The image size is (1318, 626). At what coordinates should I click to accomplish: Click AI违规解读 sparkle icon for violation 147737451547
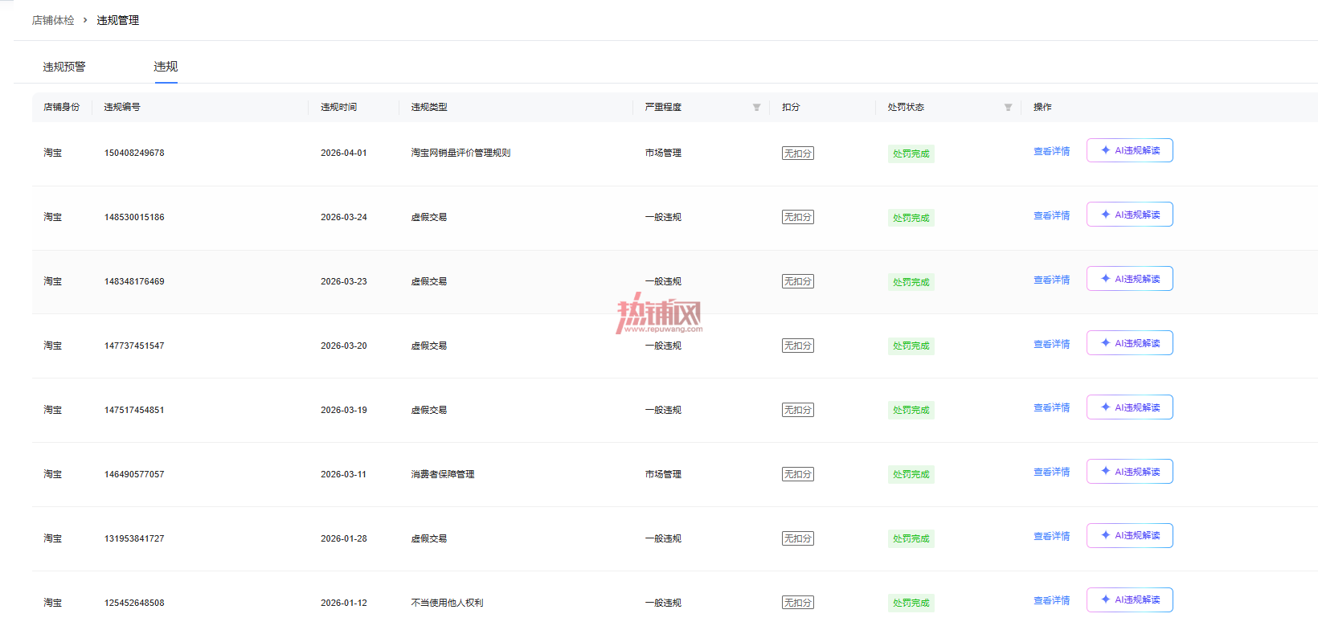tap(1106, 343)
